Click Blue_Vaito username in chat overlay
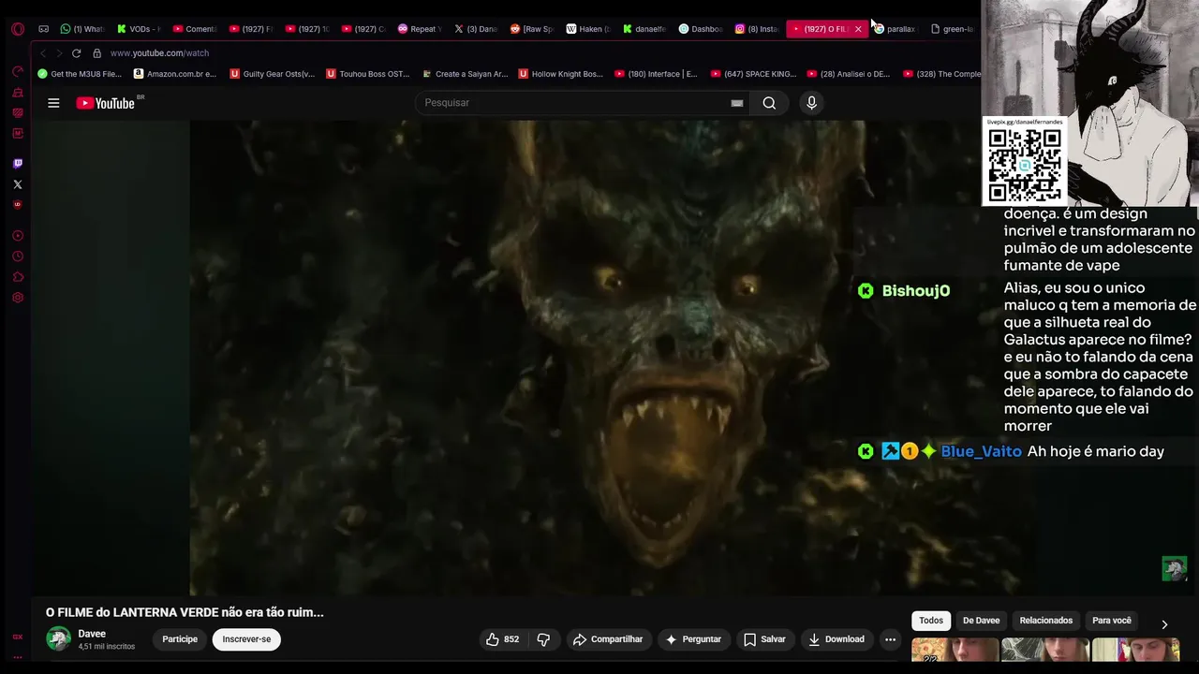The image size is (1199, 674). point(981,451)
